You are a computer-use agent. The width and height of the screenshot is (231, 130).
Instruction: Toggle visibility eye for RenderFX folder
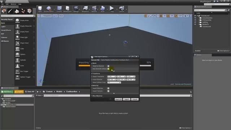195,24
